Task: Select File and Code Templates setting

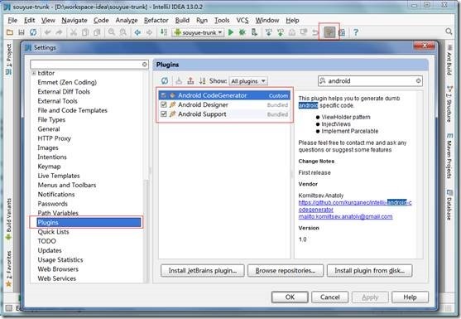Action: (72, 110)
